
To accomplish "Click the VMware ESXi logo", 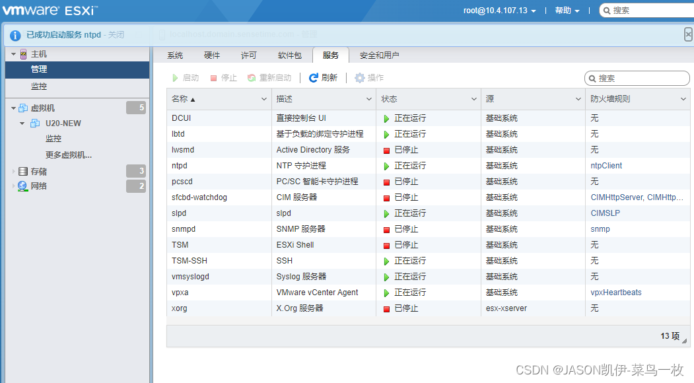I will [x=50, y=10].
